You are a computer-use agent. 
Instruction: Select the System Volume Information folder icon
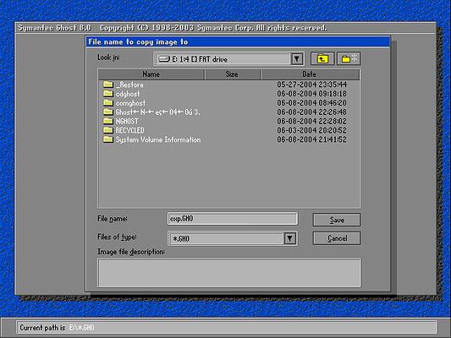(x=107, y=139)
